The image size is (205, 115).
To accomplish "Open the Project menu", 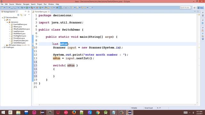I will 40,4.
